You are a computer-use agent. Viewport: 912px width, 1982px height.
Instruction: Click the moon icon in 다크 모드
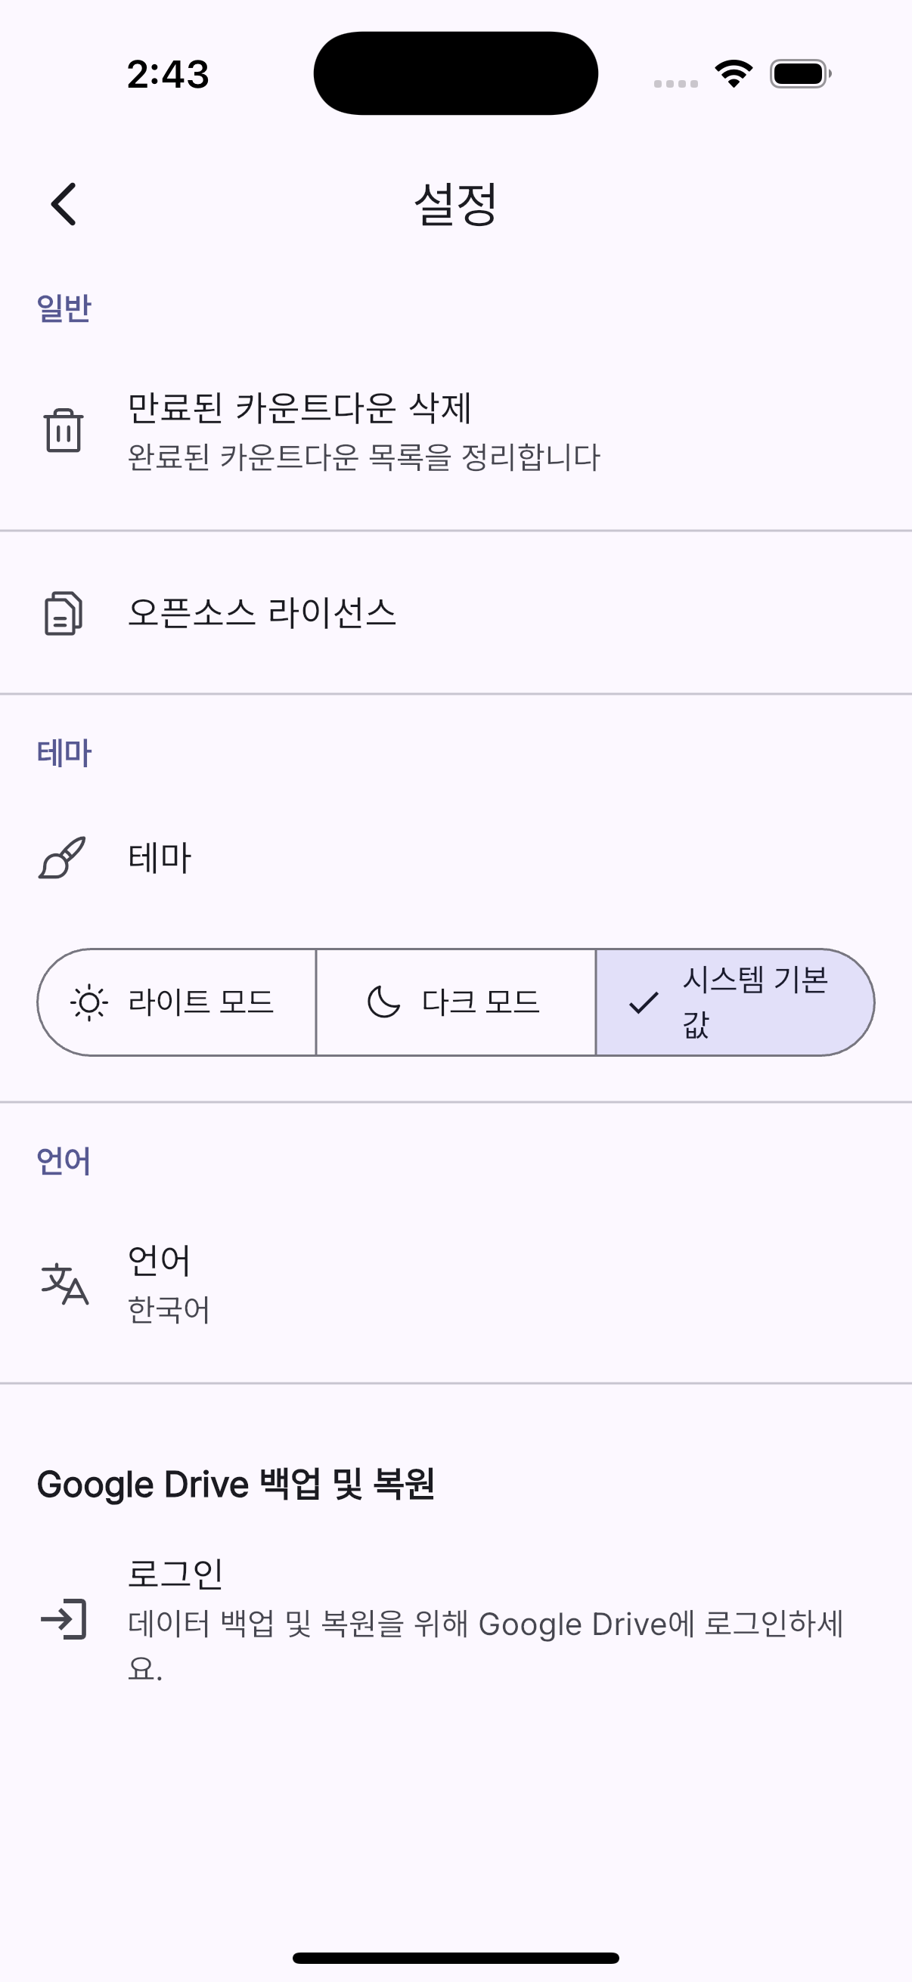(x=383, y=1002)
